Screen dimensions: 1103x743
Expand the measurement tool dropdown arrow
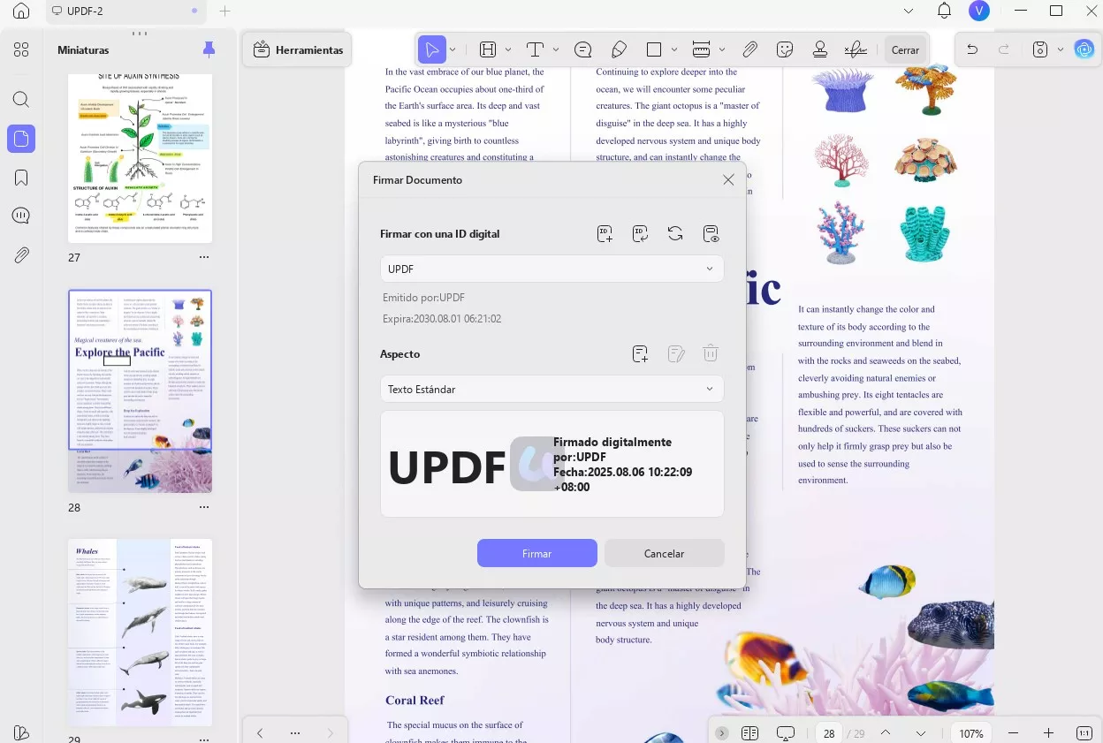[x=722, y=49]
